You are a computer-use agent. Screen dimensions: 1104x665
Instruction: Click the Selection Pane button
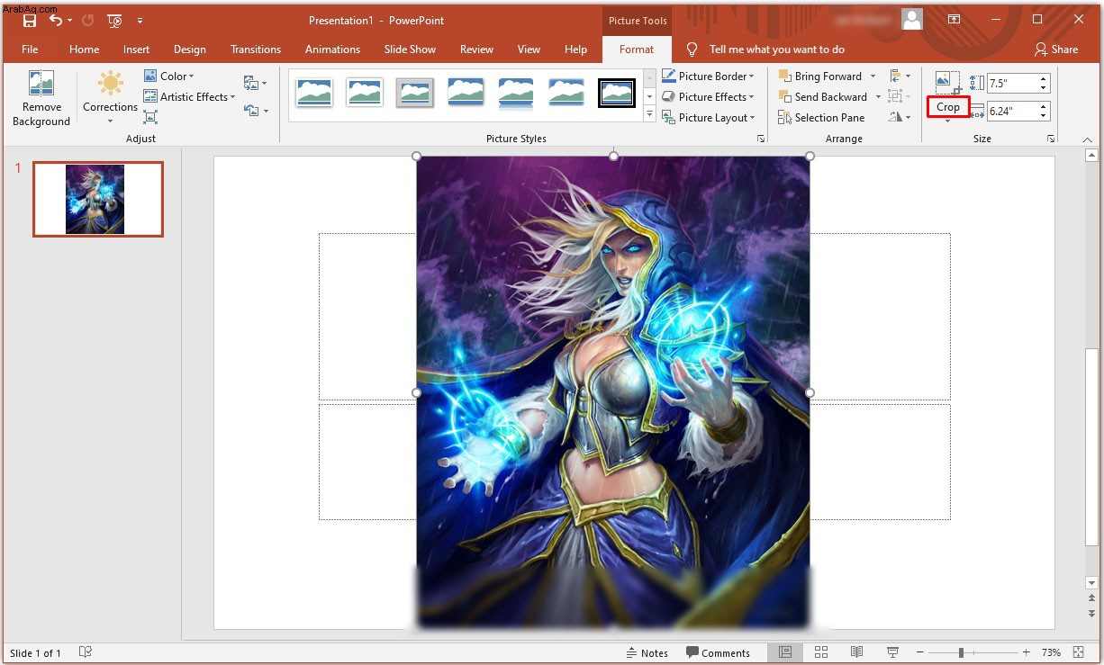click(x=821, y=118)
